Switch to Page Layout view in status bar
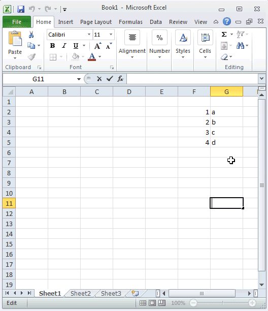Viewport: 268px width, 311px height. tap(152, 303)
